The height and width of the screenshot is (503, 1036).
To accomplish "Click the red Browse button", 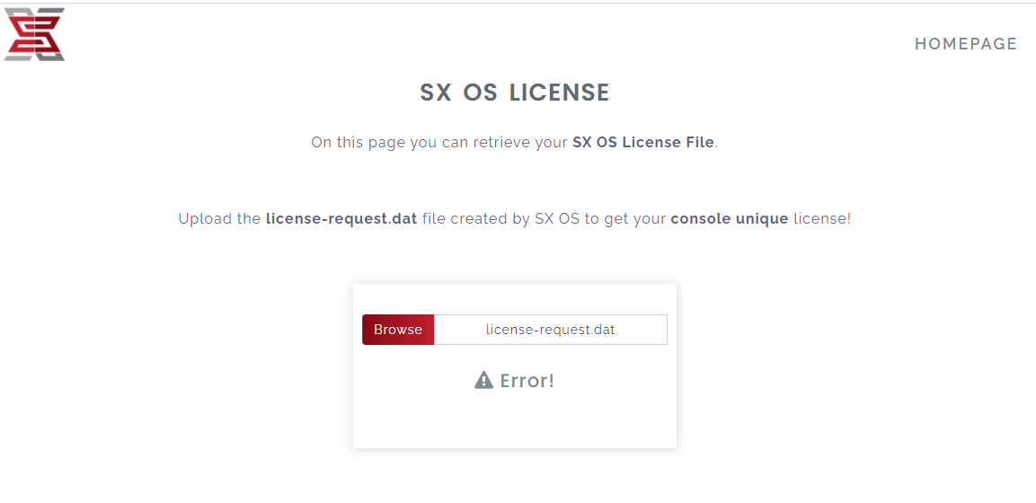I will [398, 330].
